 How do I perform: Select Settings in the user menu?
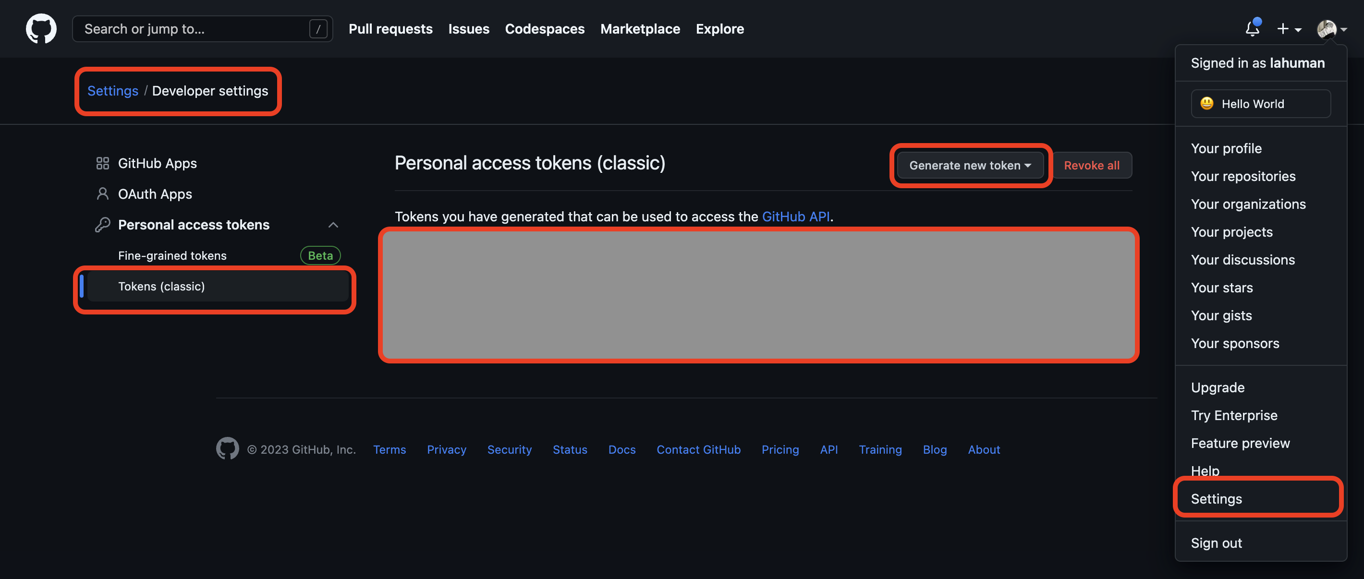[x=1216, y=498]
